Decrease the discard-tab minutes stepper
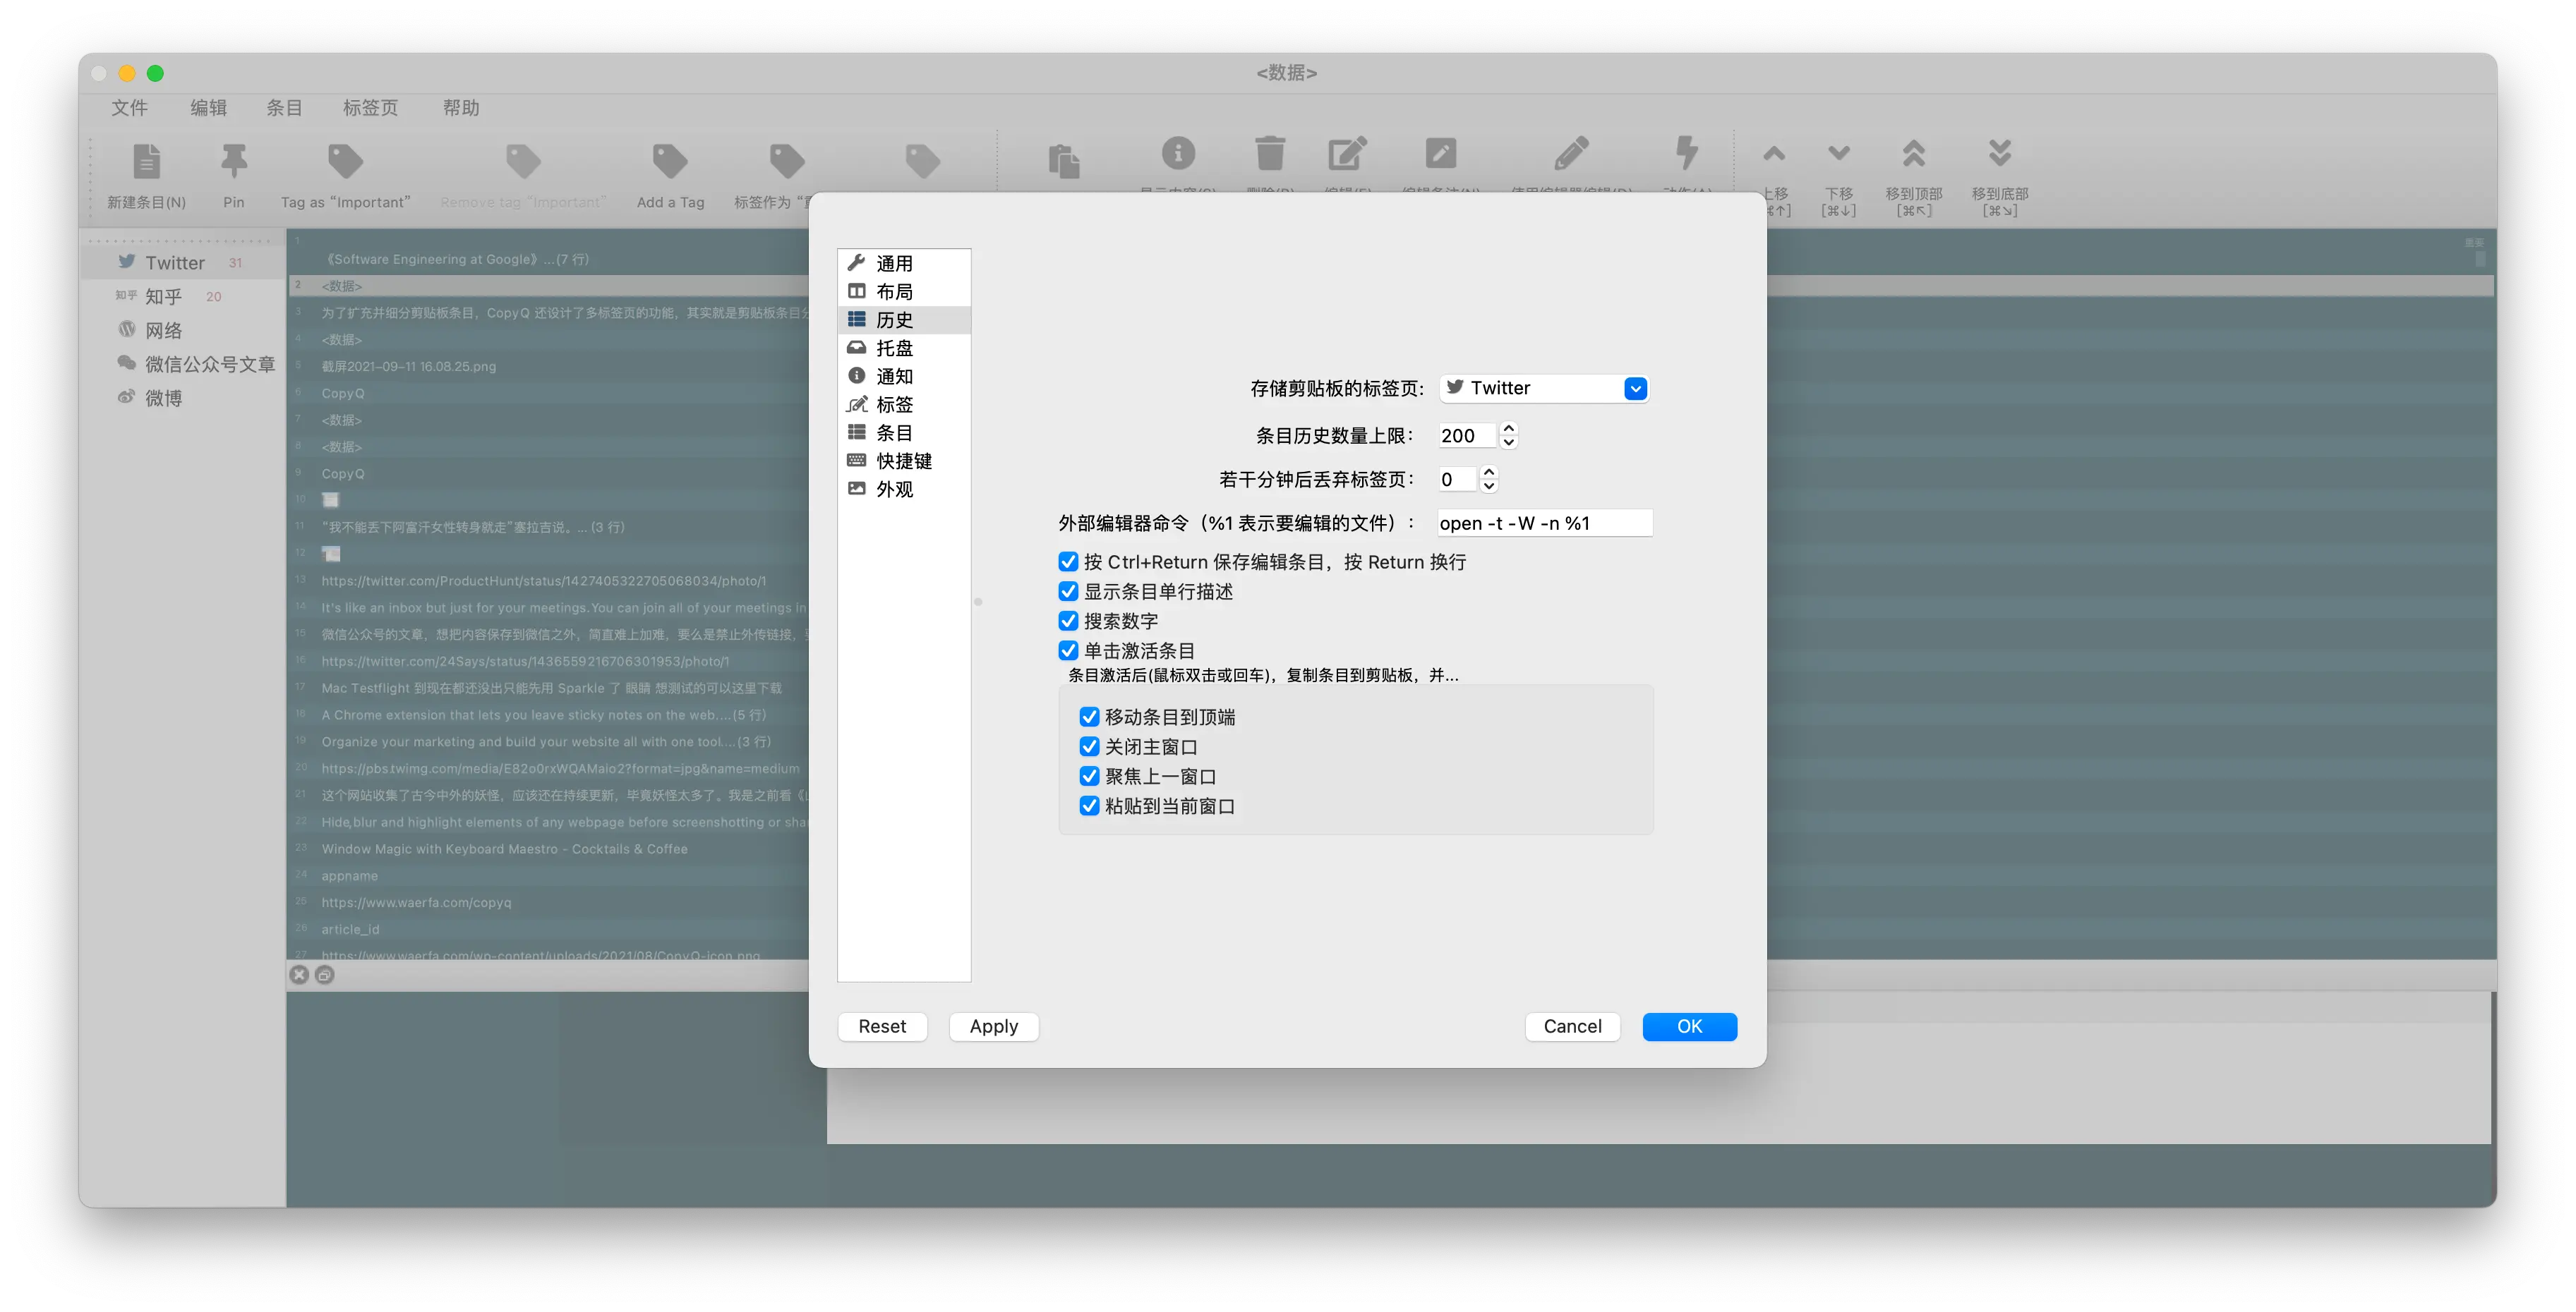The width and height of the screenshot is (2576, 1312). pos(1489,485)
